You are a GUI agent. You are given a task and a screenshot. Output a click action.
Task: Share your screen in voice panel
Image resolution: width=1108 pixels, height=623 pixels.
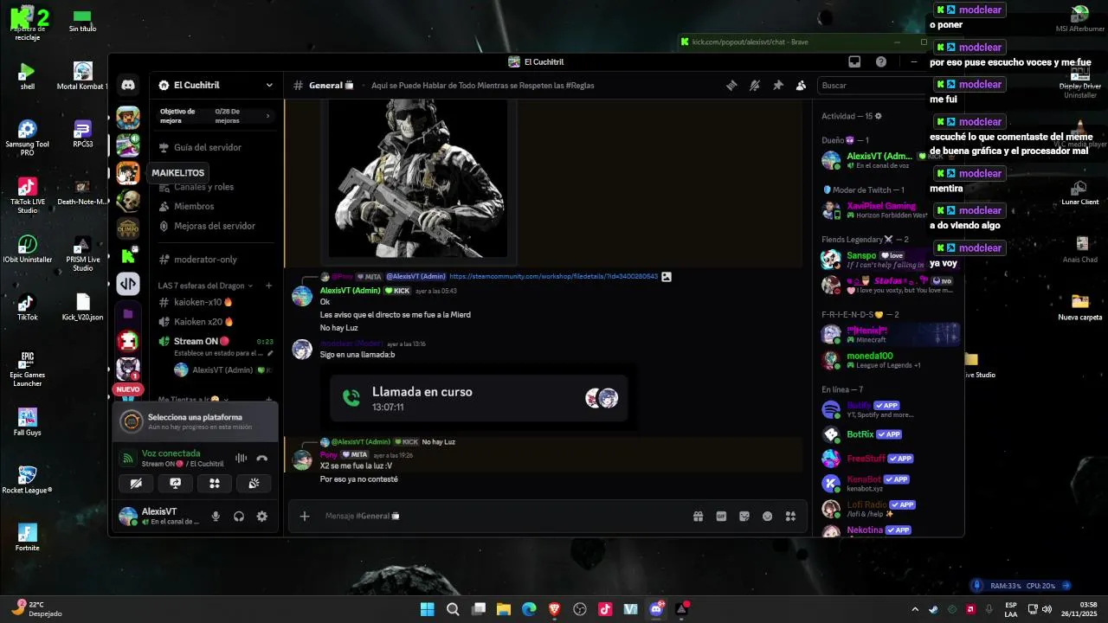click(x=176, y=484)
